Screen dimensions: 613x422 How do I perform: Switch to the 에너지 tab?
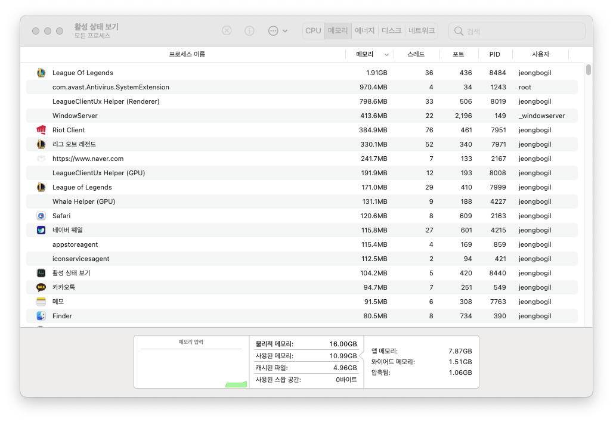coord(364,30)
